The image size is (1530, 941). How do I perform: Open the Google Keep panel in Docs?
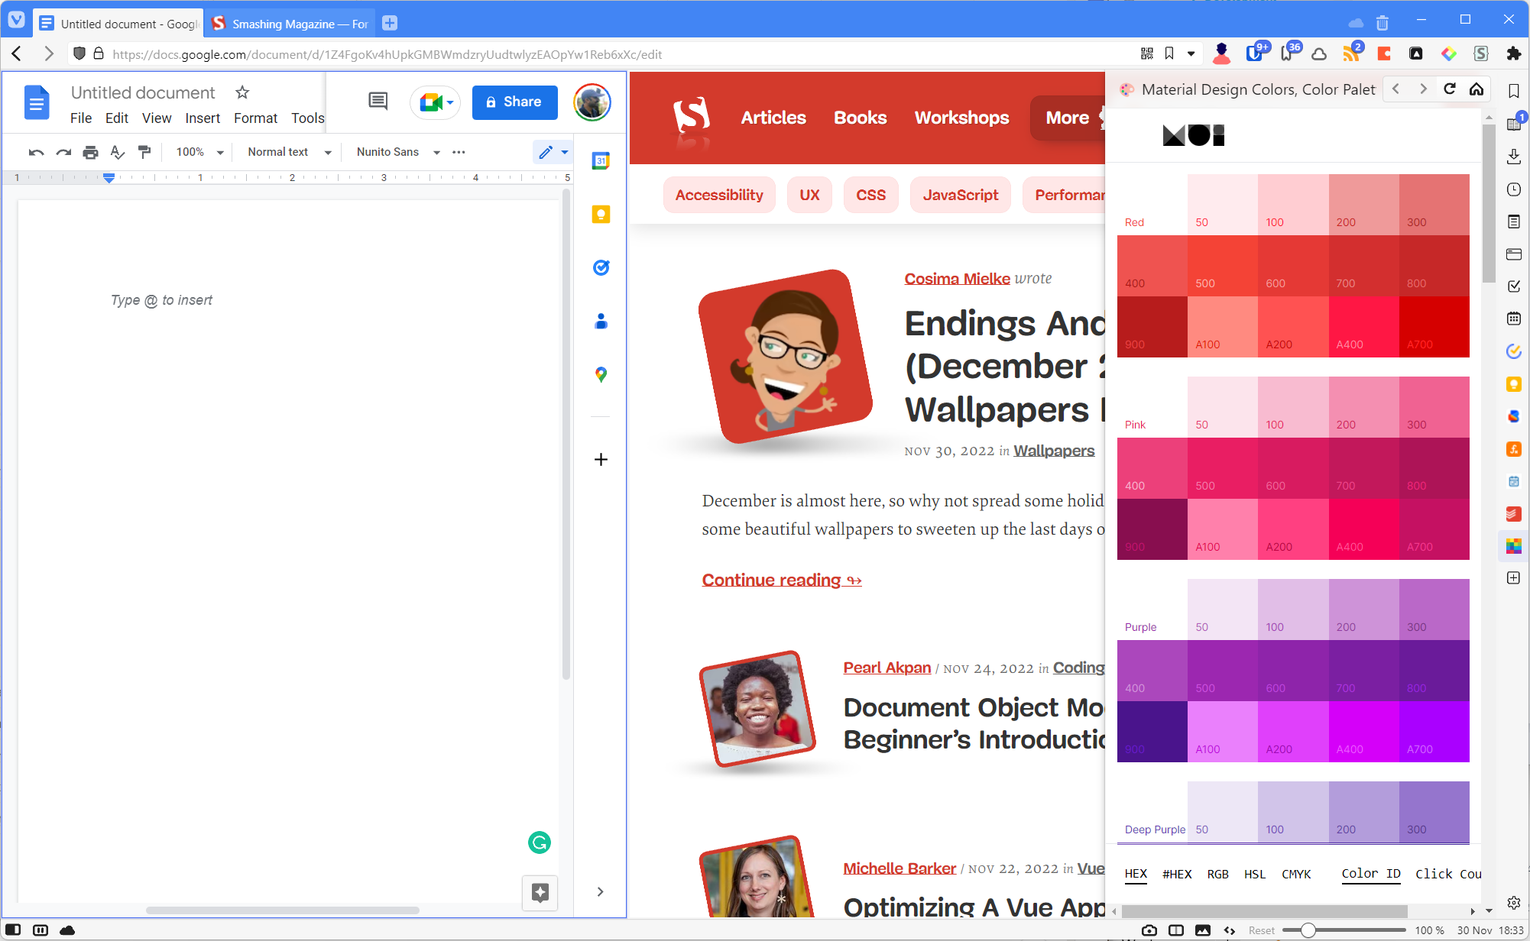pos(601,215)
